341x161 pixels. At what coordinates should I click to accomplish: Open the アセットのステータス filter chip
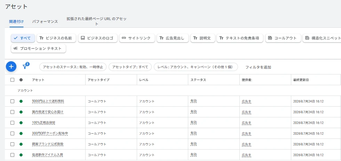[x=73, y=67]
